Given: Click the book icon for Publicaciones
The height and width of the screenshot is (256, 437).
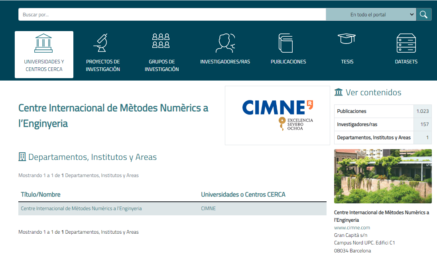Looking at the screenshot, I should (286, 43).
